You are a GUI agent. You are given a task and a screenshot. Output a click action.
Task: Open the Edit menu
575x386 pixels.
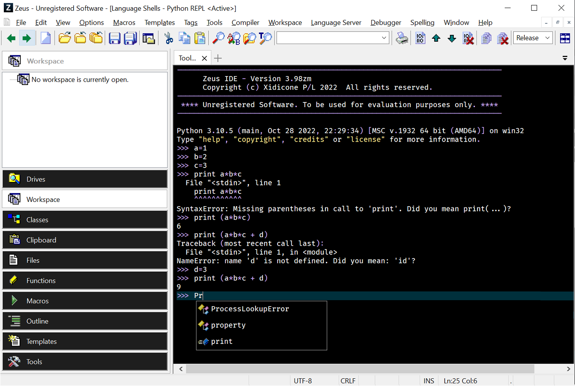click(41, 23)
